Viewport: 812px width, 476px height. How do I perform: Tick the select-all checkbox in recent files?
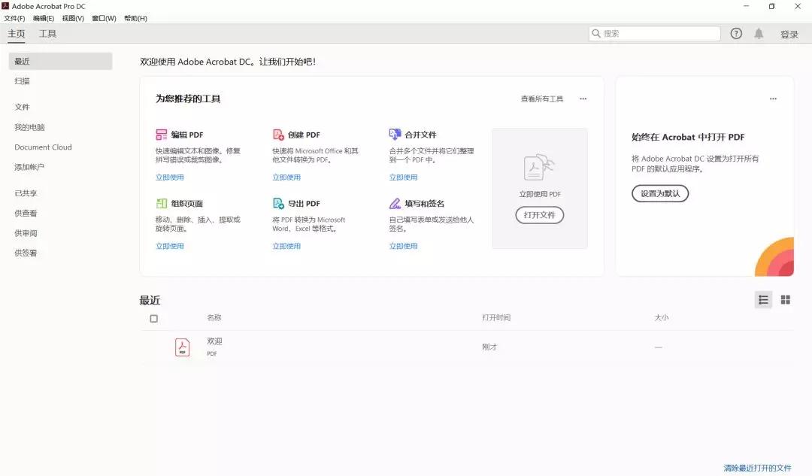pos(154,319)
